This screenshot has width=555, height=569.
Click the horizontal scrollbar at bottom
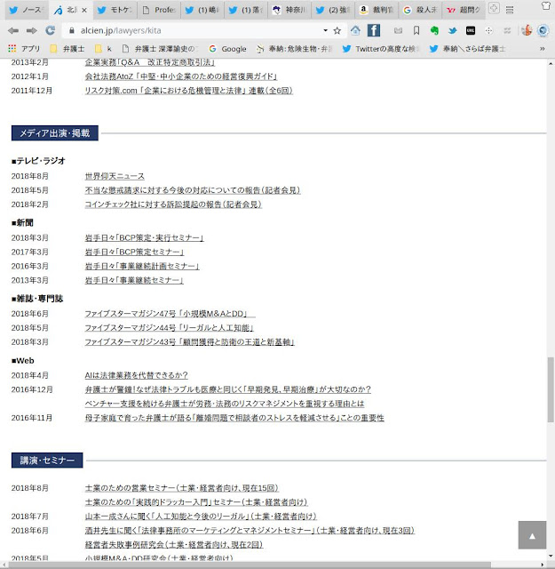[250, 565]
